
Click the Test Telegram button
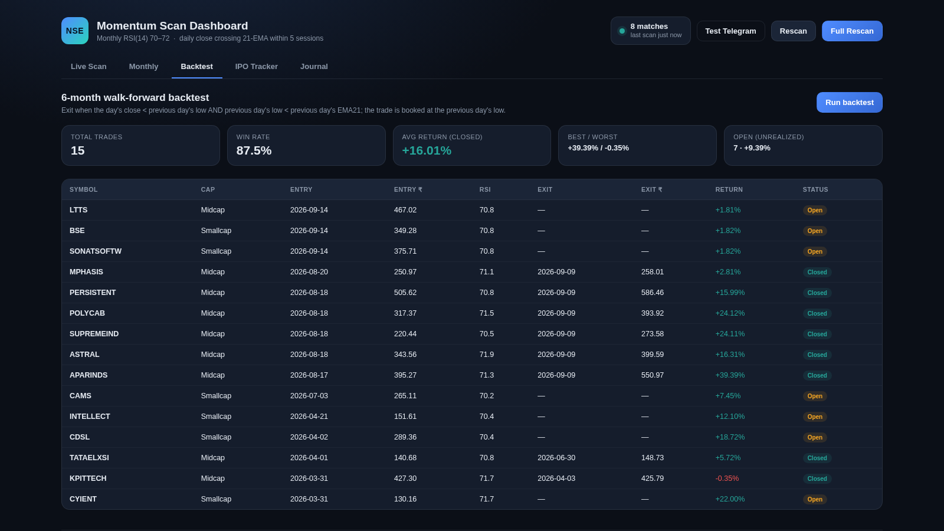tap(730, 31)
